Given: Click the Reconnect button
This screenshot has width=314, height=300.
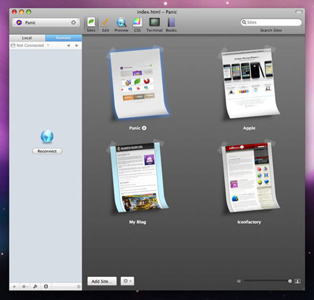Looking at the screenshot, I should [x=47, y=151].
